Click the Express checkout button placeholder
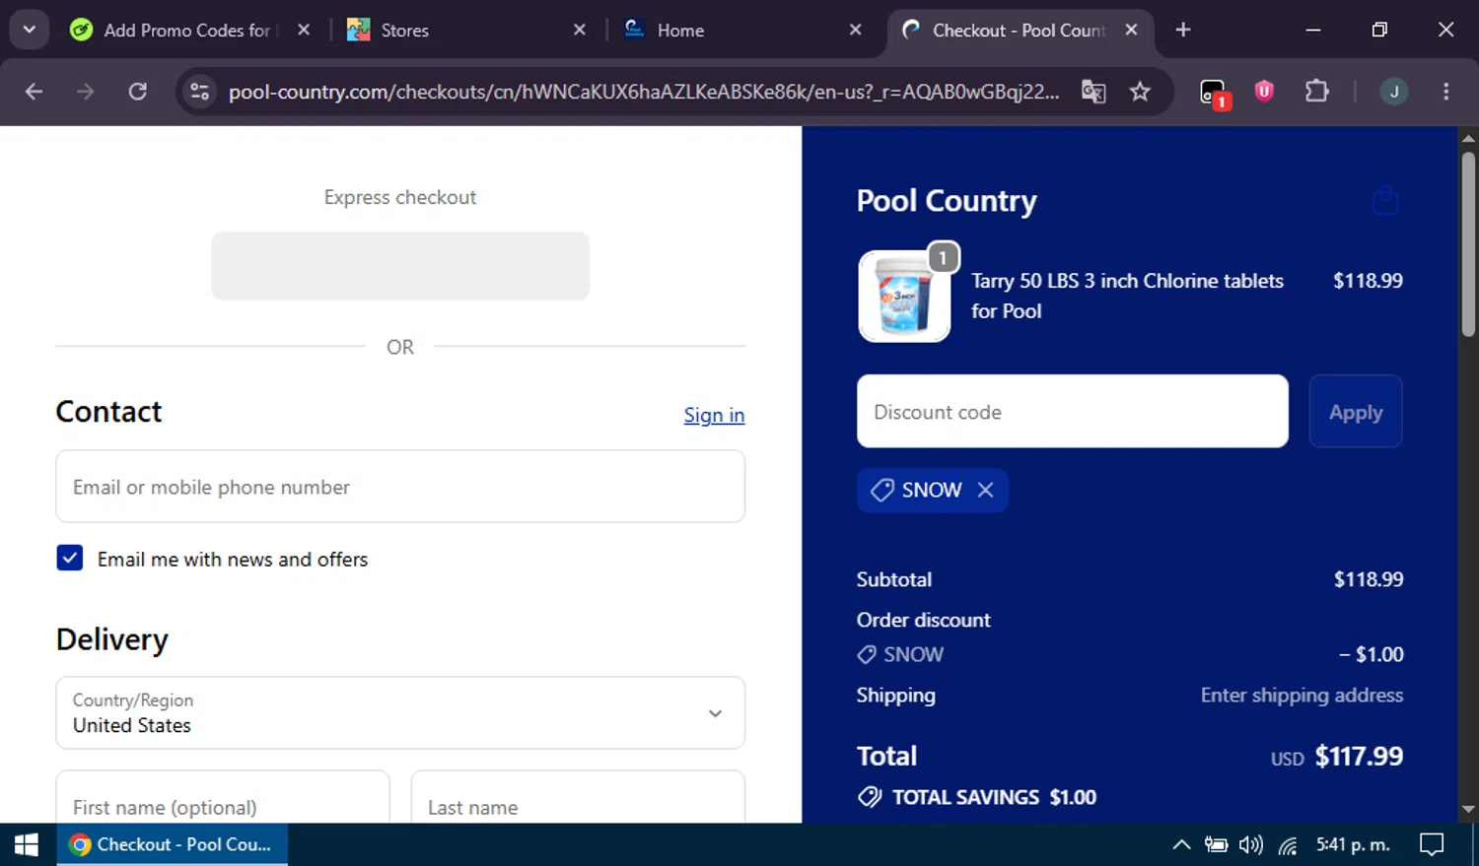This screenshot has height=866, width=1479. [400, 266]
